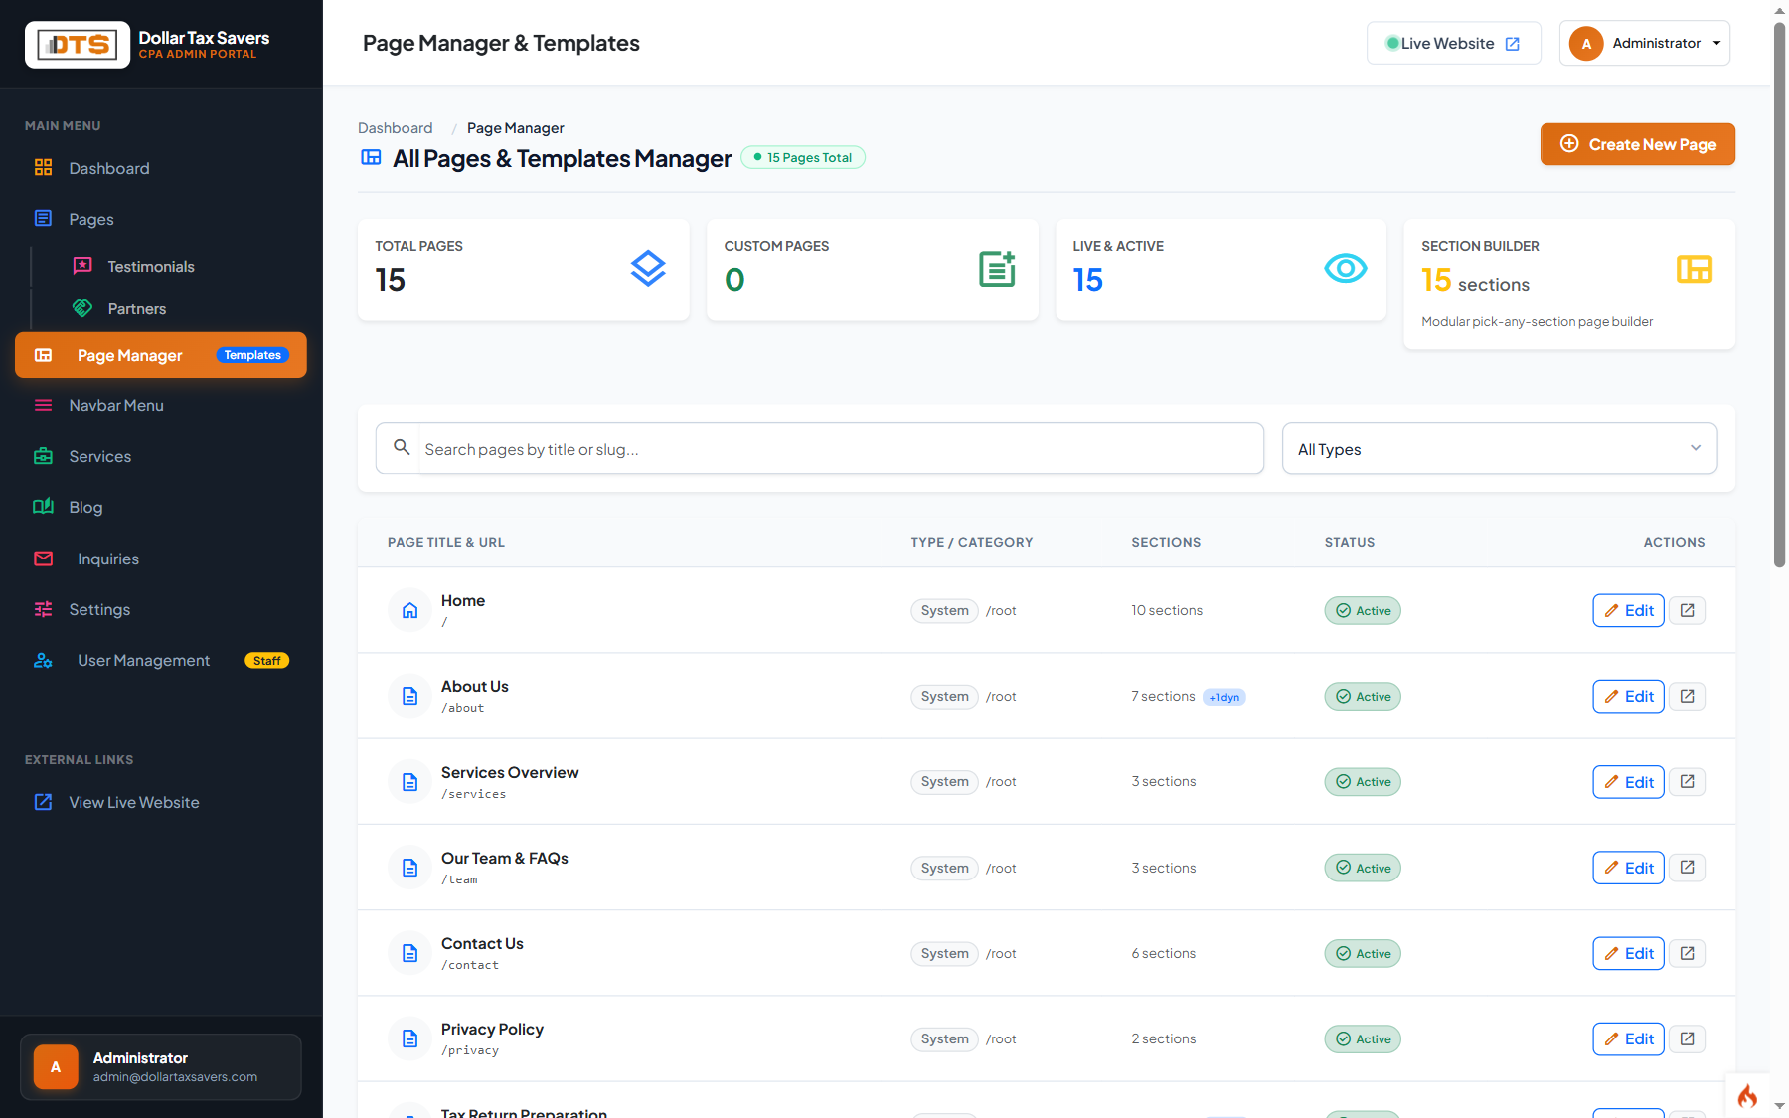1789x1118 pixels.
Task: Click Create New Page button
Action: click(1638, 144)
